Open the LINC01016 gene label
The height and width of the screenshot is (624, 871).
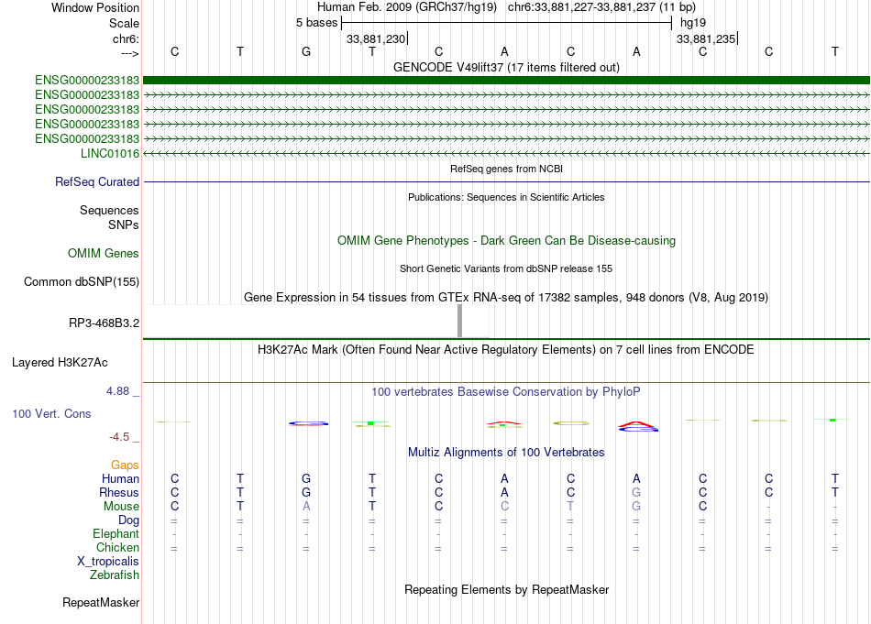tap(109, 153)
